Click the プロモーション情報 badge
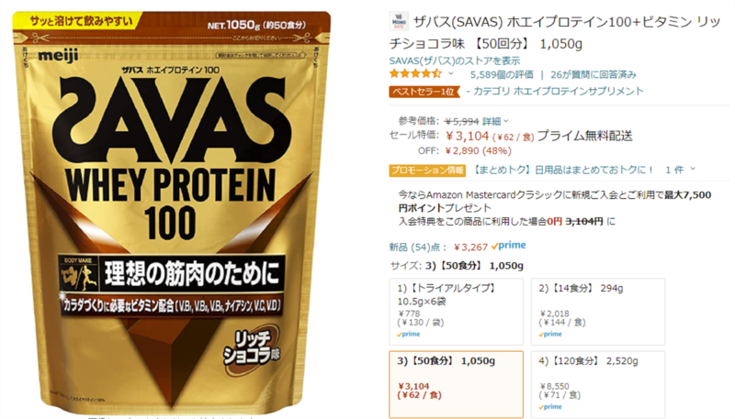The image size is (735, 419). tap(427, 171)
